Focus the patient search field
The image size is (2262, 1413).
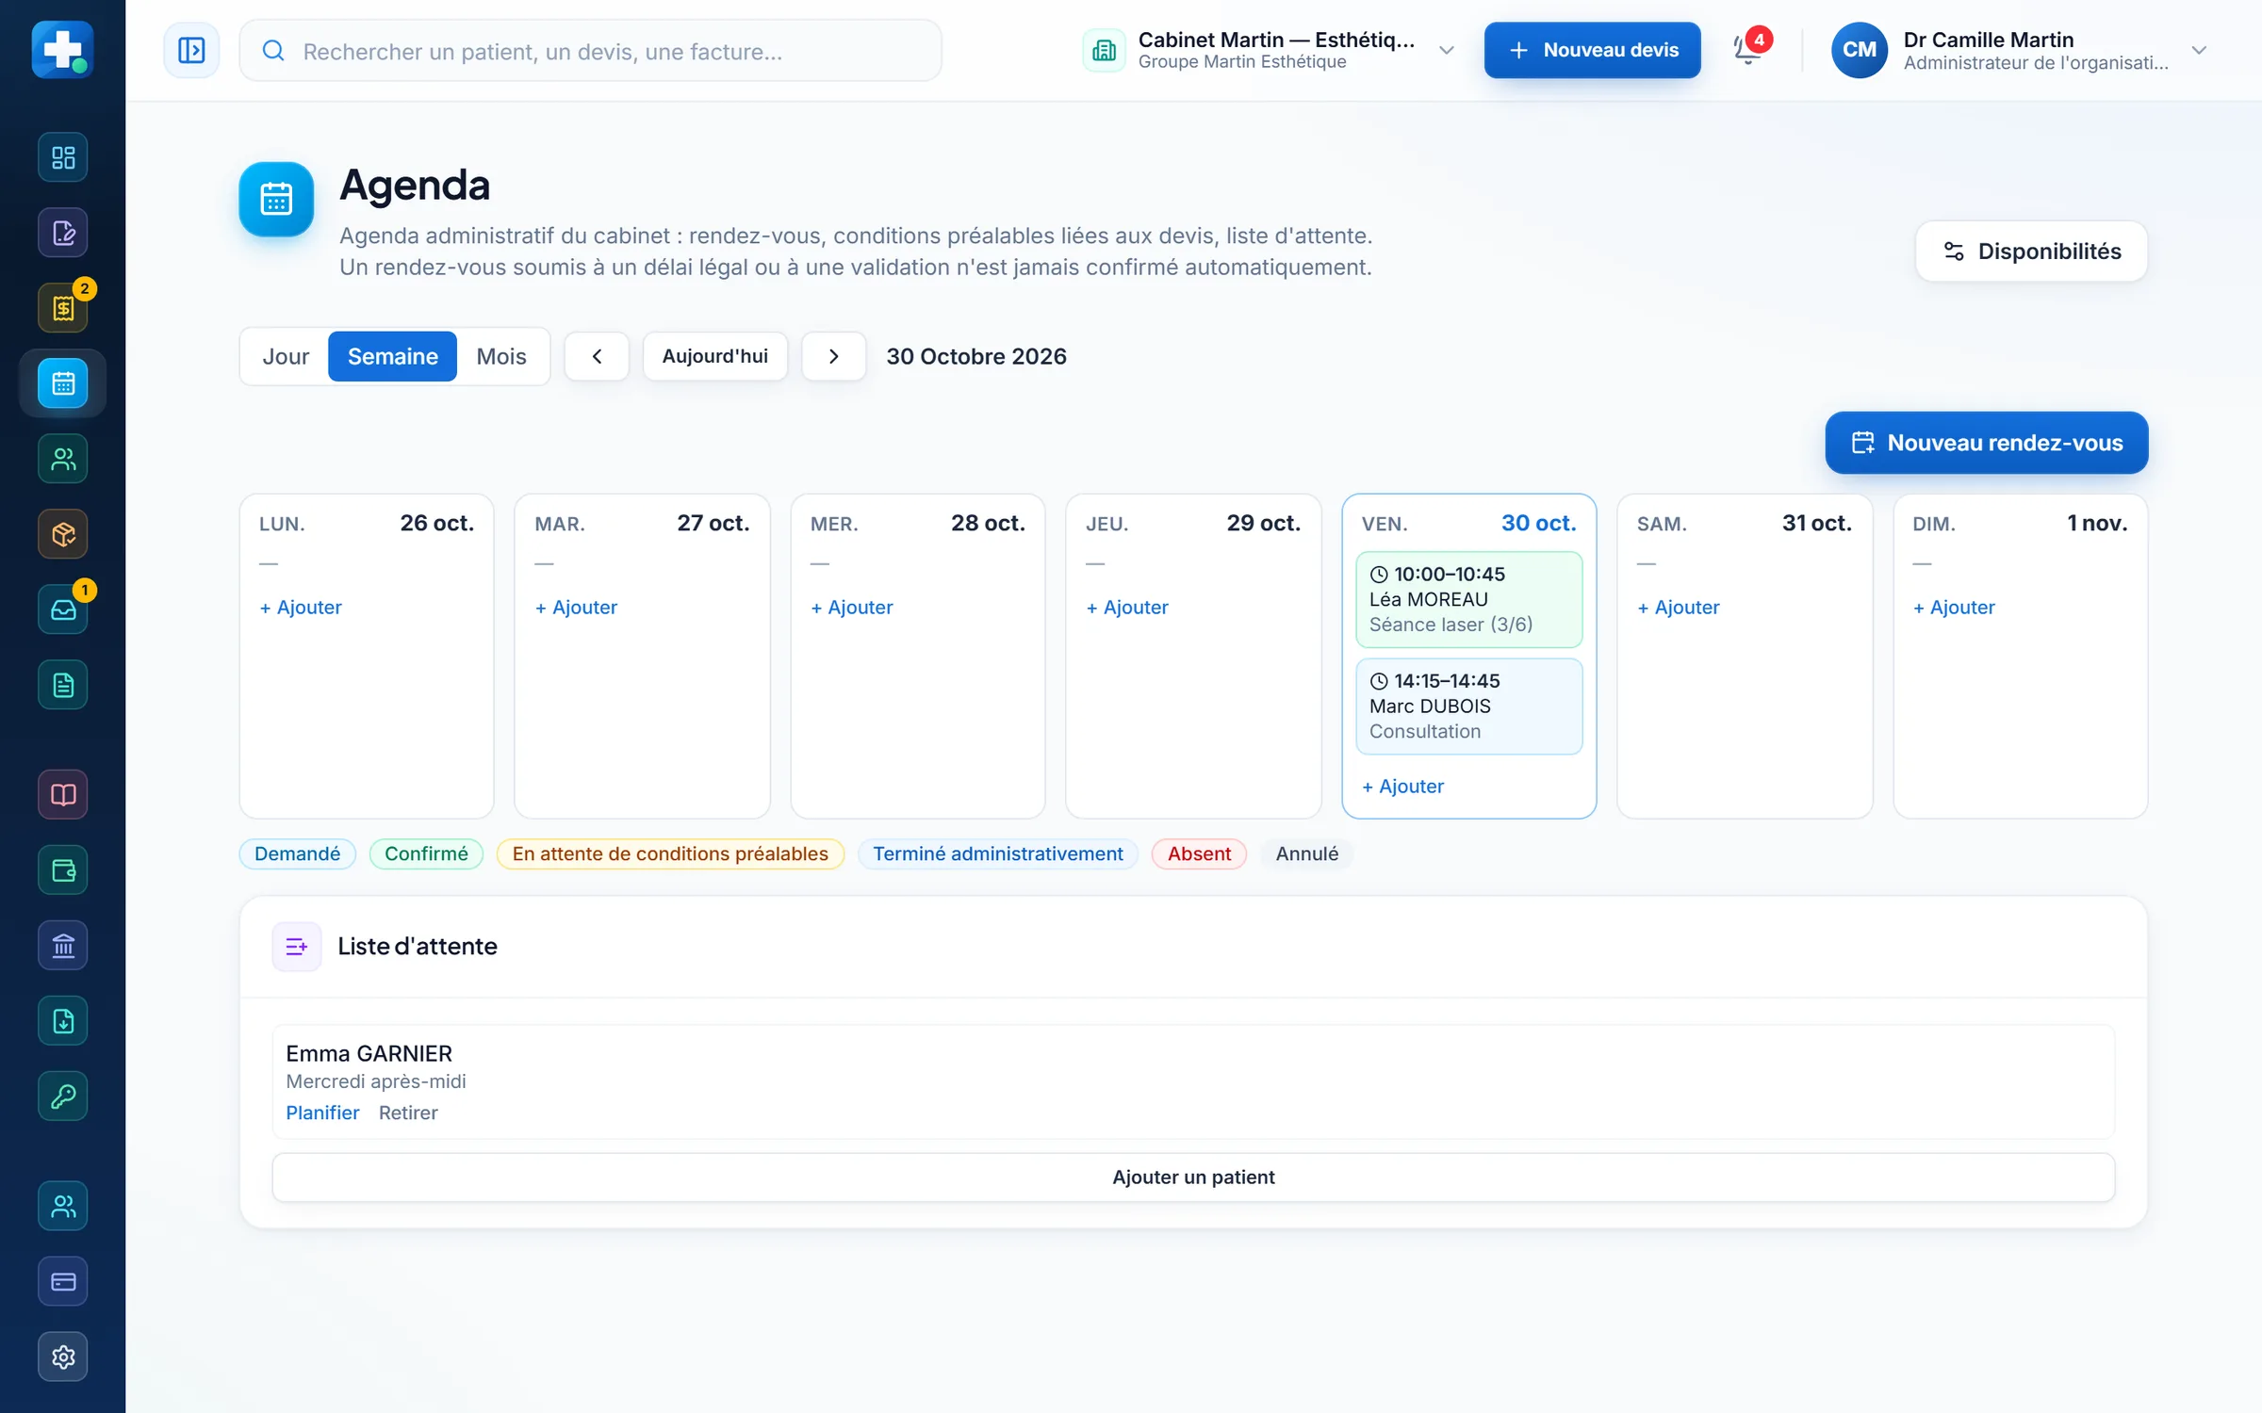tap(590, 51)
